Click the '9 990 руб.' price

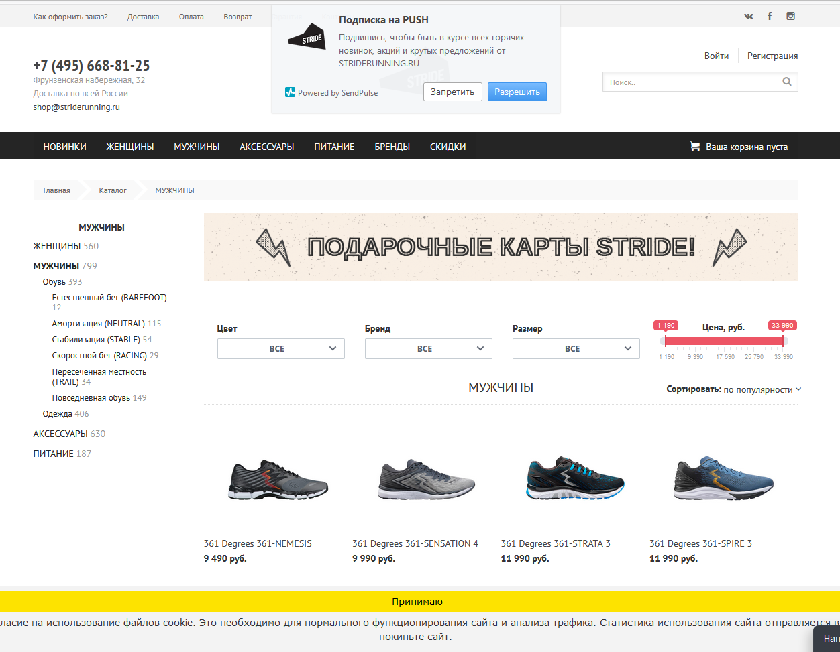pyautogui.click(x=374, y=558)
